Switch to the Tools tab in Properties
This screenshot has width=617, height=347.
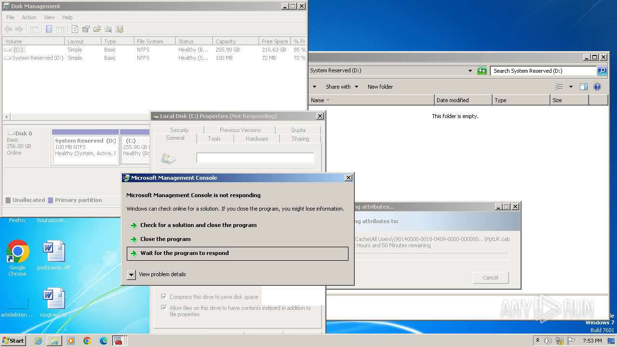(215, 139)
